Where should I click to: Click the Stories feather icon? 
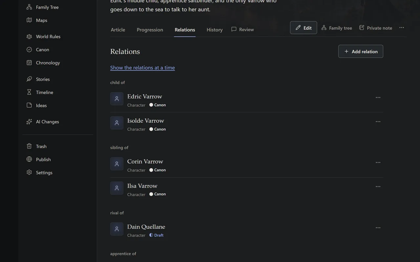coord(29,79)
